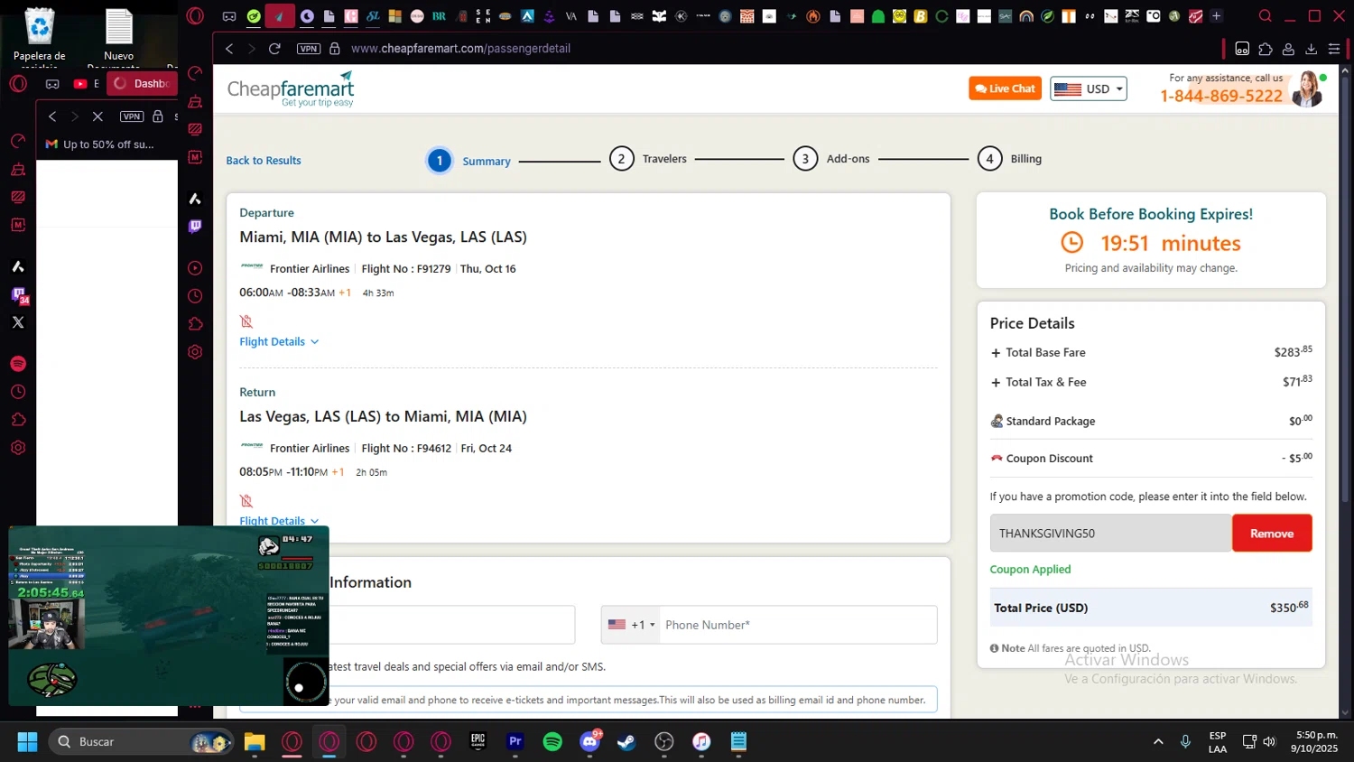This screenshot has width=1354, height=762.
Task: Click the page vertical scrollbar
Action: (1345, 289)
